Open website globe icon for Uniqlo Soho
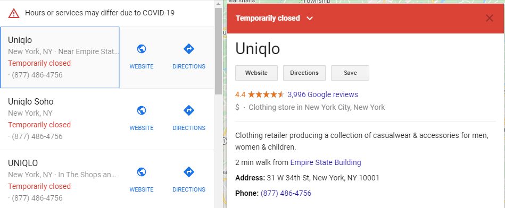 [142, 110]
